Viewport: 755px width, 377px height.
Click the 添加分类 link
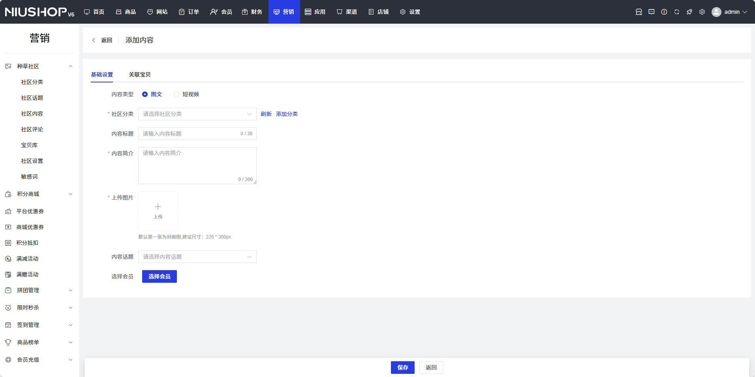coord(287,114)
